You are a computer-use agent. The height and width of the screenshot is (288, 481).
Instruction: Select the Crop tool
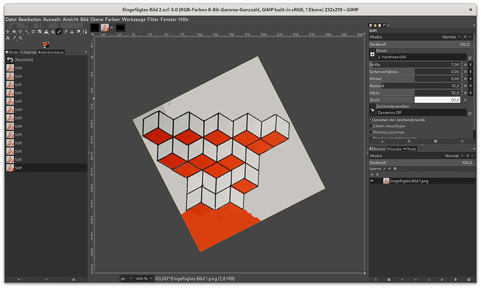(33, 32)
